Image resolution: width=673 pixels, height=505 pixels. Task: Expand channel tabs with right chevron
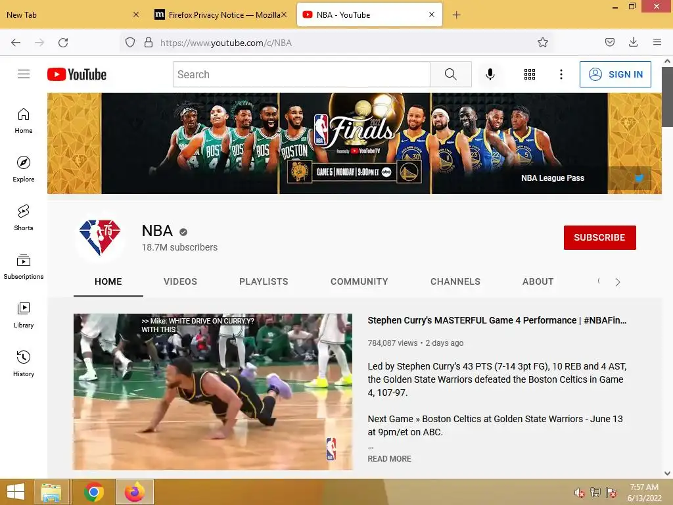[618, 282]
